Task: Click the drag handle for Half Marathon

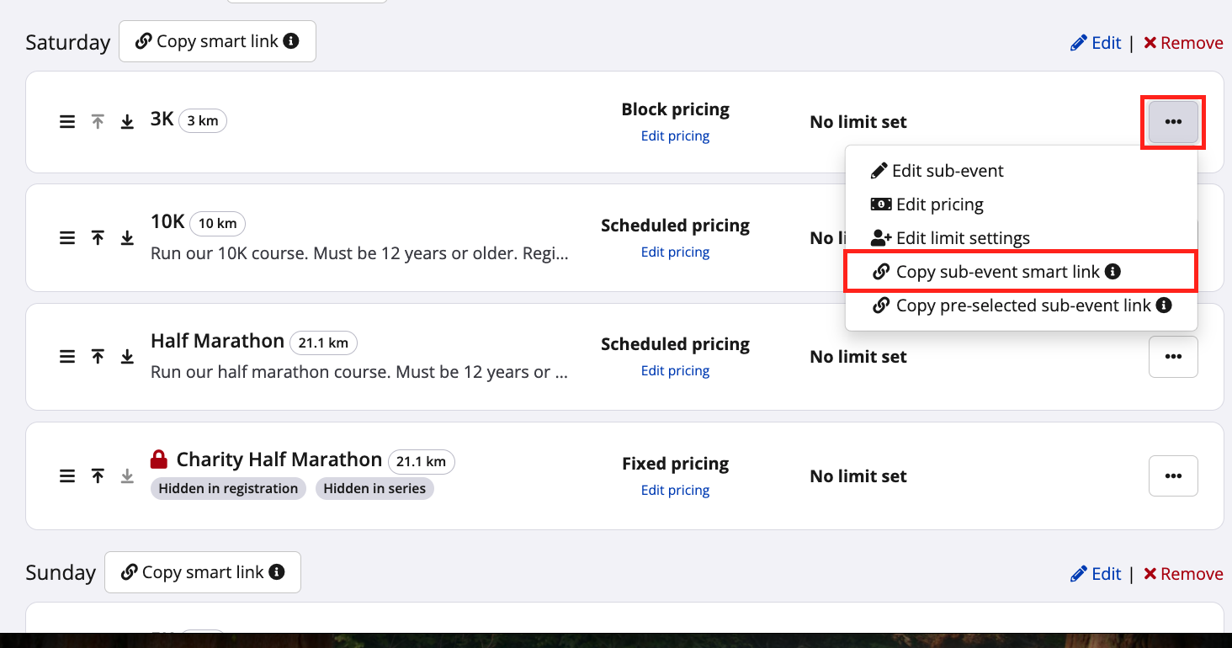Action: tap(67, 357)
